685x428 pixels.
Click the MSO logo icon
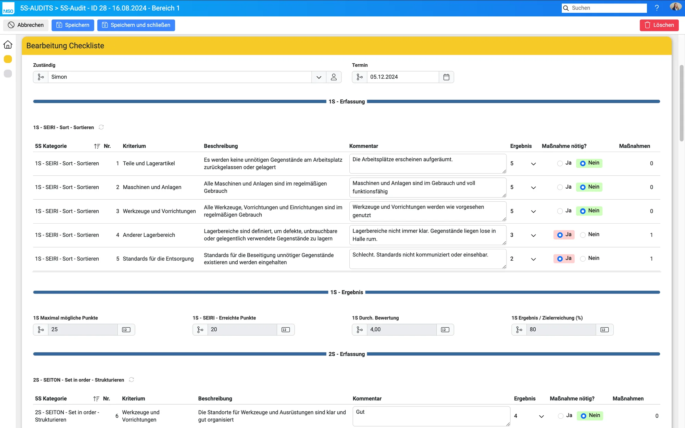(8, 8)
